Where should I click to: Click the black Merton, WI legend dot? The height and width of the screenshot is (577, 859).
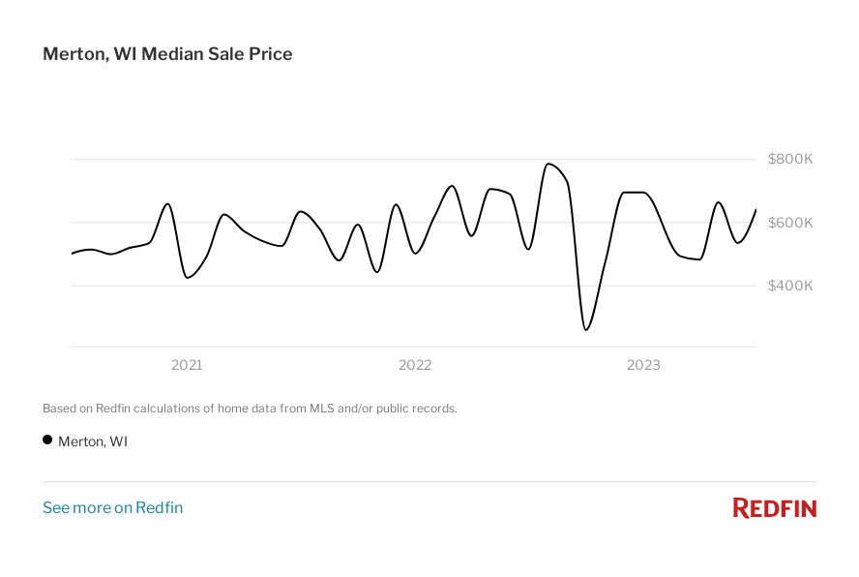pos(47,440)
